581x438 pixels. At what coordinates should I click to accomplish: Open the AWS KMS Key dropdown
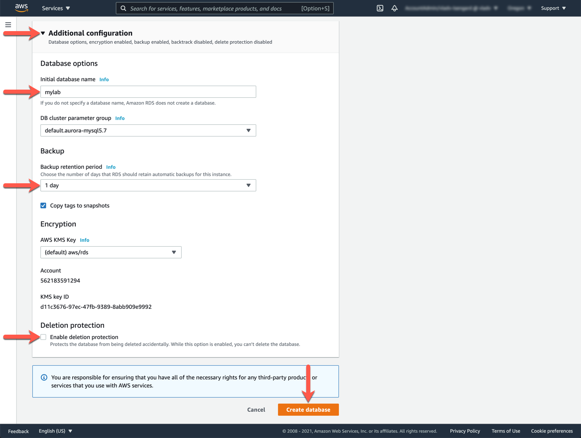pyautogui.click(x=111, y=252)
